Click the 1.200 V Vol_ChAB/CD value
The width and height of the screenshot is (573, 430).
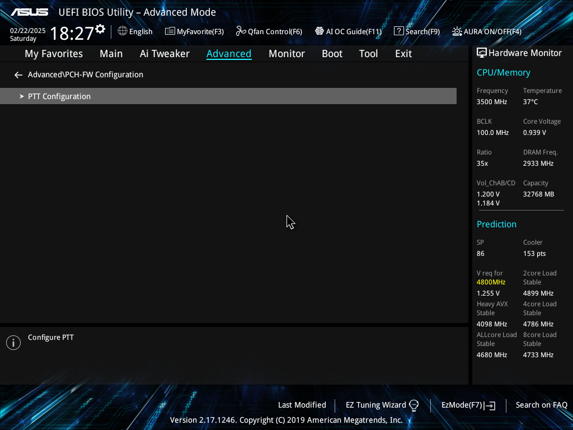[488, 194]
